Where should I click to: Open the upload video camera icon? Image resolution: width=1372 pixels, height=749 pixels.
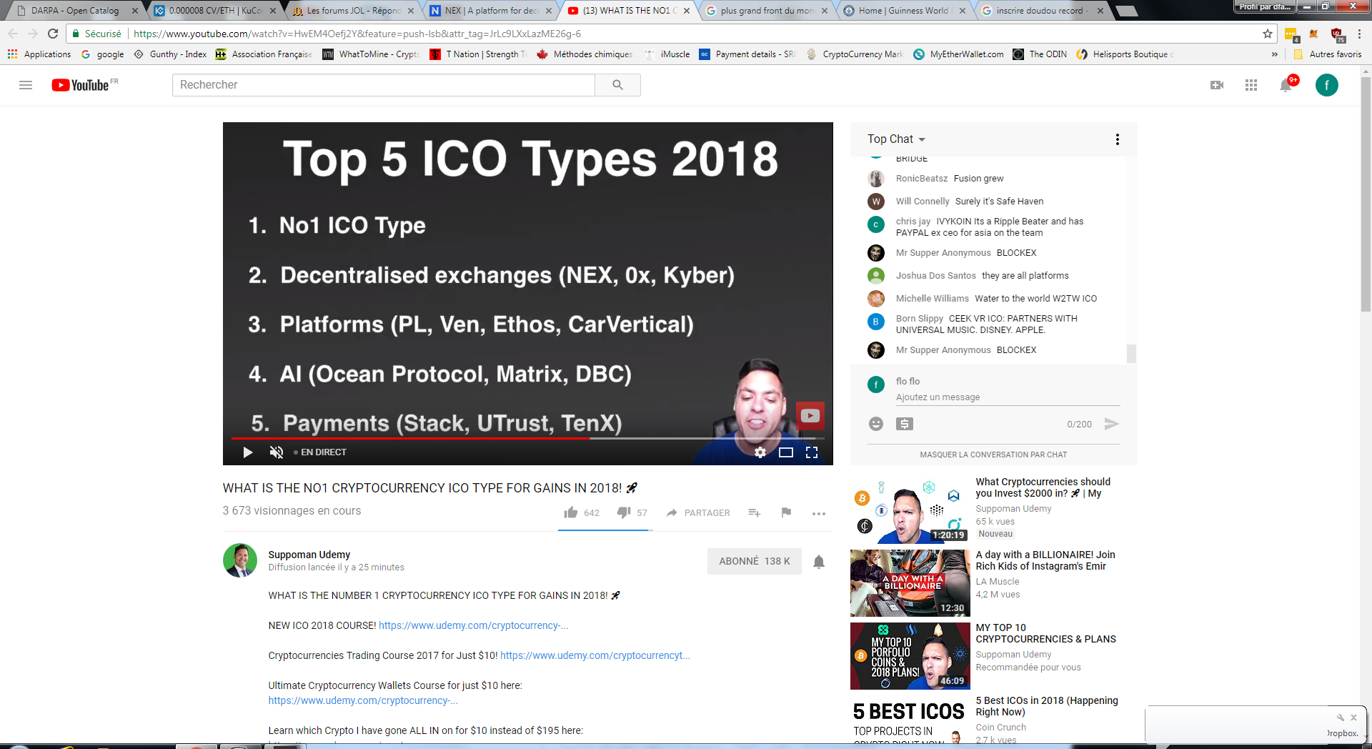point(1217,85)
